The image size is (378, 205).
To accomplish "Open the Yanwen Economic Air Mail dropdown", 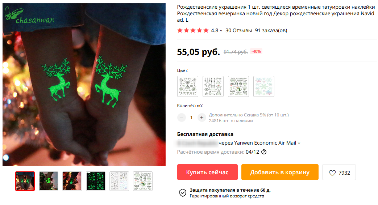I will [x=299, y=143].
